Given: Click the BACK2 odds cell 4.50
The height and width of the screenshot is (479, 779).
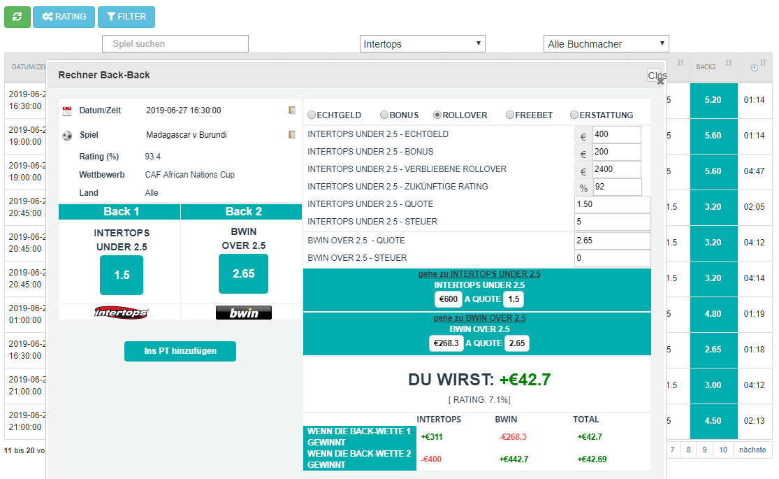Looking at the screenshot, I should click(x=713, y=421).
